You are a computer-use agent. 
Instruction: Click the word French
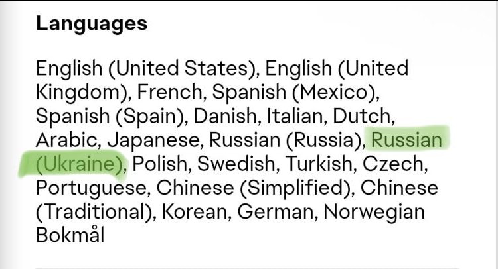pos(169,92)
